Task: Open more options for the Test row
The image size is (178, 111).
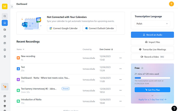Action: [x=120, y=69]
